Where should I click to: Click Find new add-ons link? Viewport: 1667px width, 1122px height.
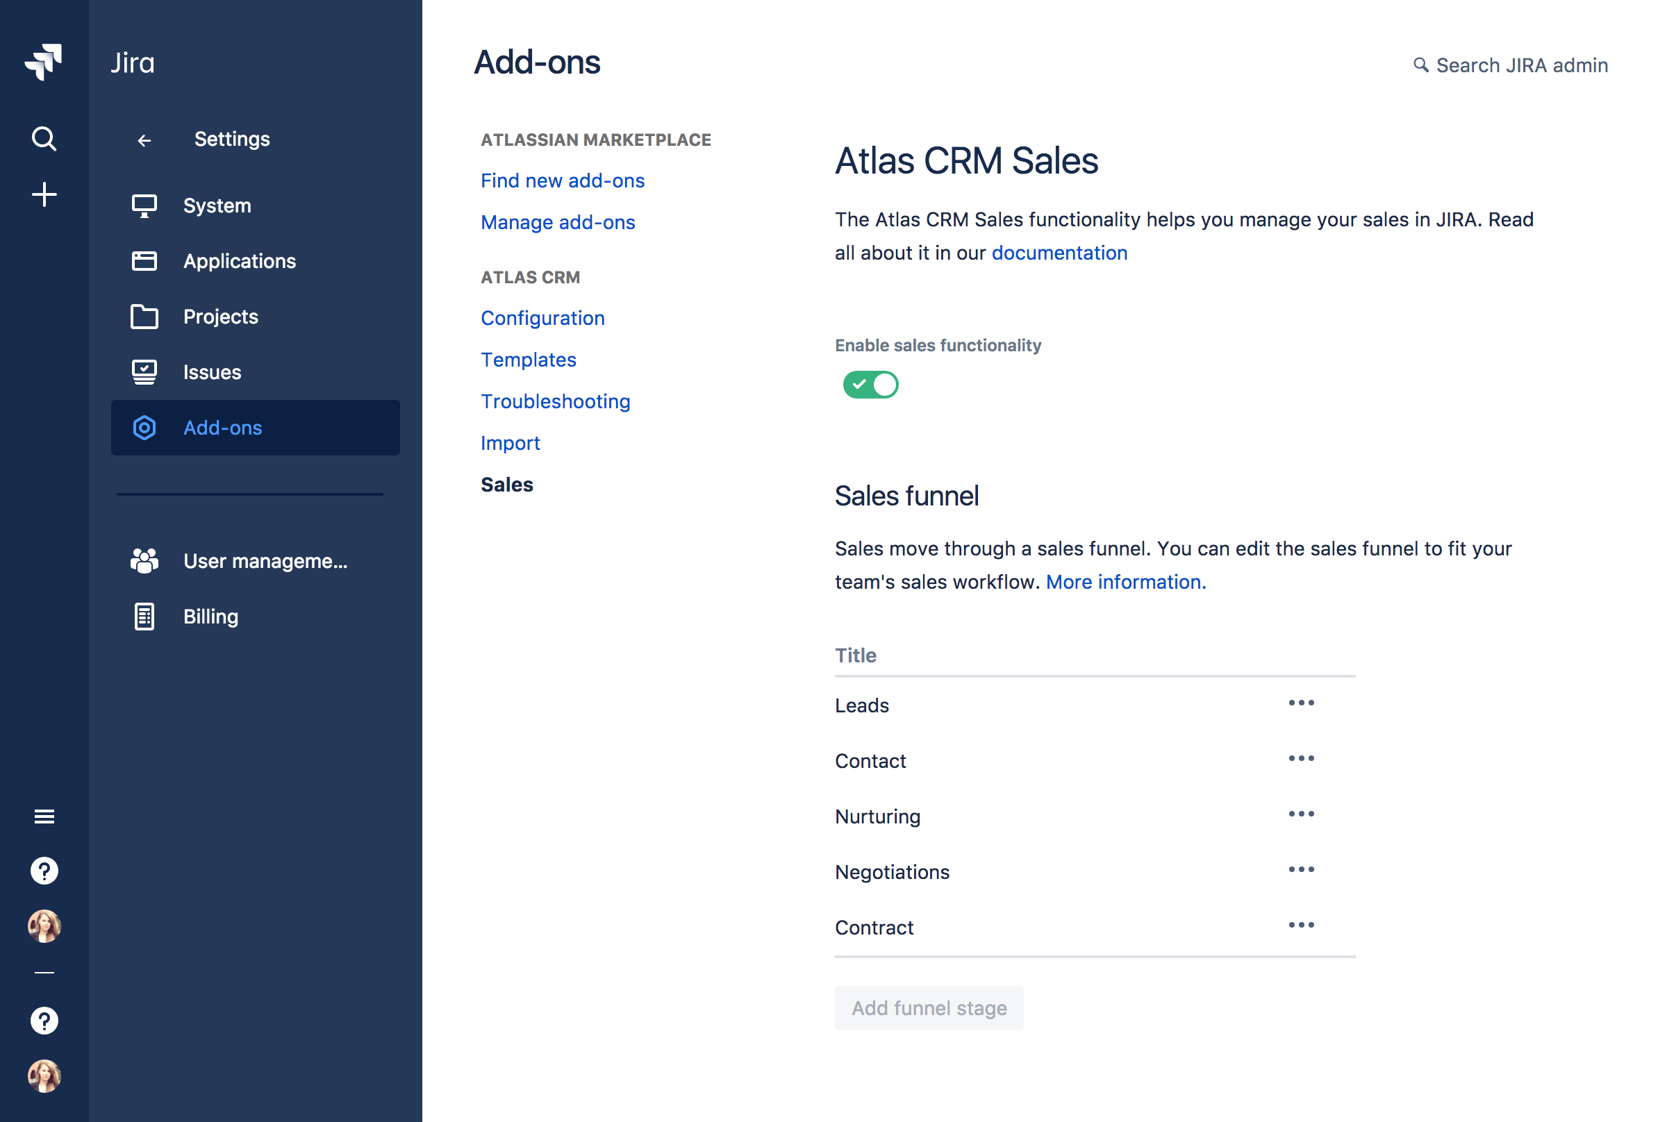(x=563, y=181)
